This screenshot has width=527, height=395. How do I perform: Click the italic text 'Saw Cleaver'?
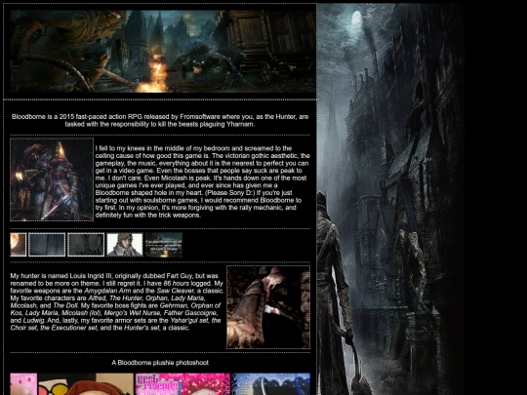pyautogui.click(x=175, y=291)
